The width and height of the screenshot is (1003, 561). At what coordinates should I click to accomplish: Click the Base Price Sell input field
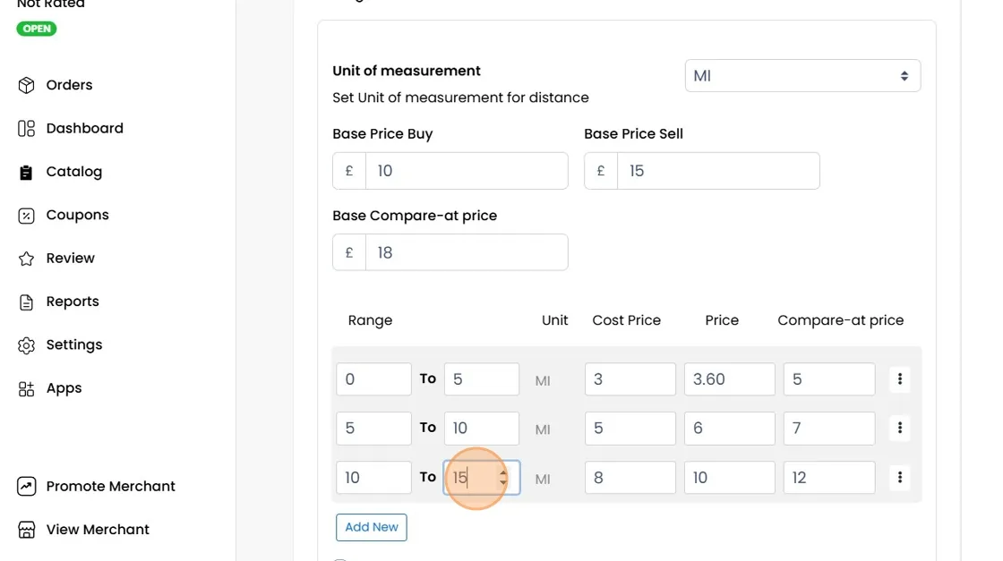click(x=717, y=171)
